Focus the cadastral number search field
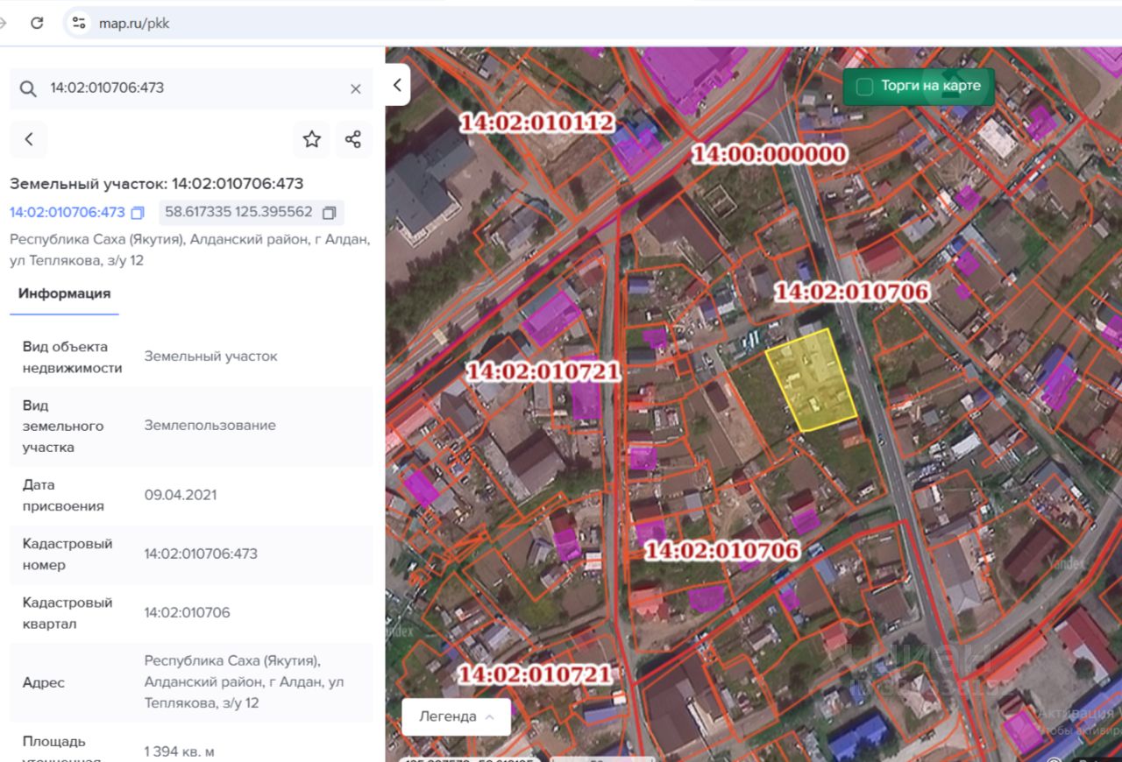 191,88
